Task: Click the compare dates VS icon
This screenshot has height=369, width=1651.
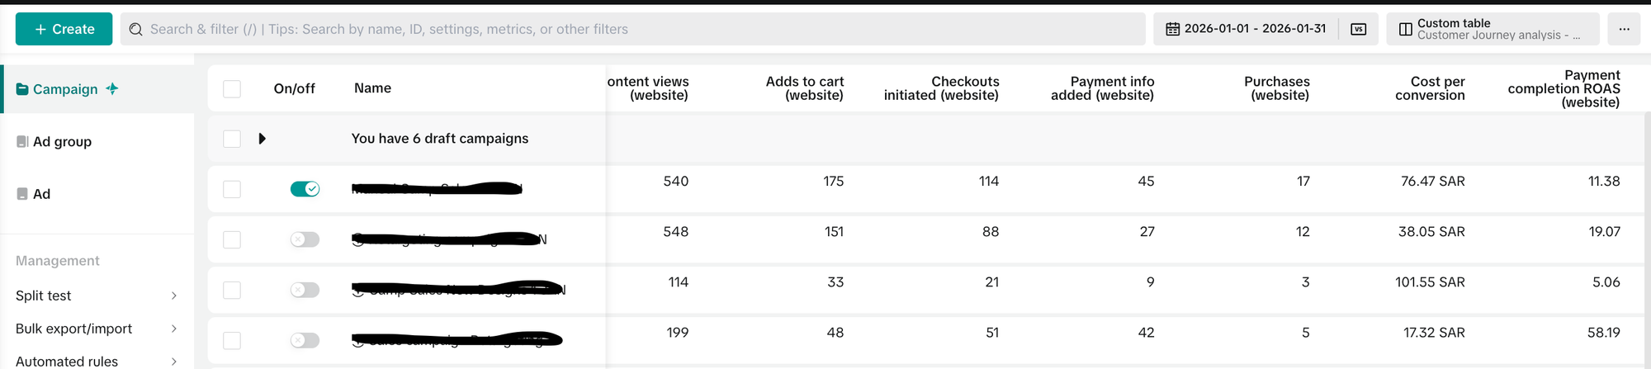Action: (x=1358, y=29)
